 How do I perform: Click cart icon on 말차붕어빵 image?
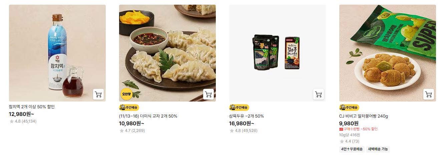(x=429, y=94)
